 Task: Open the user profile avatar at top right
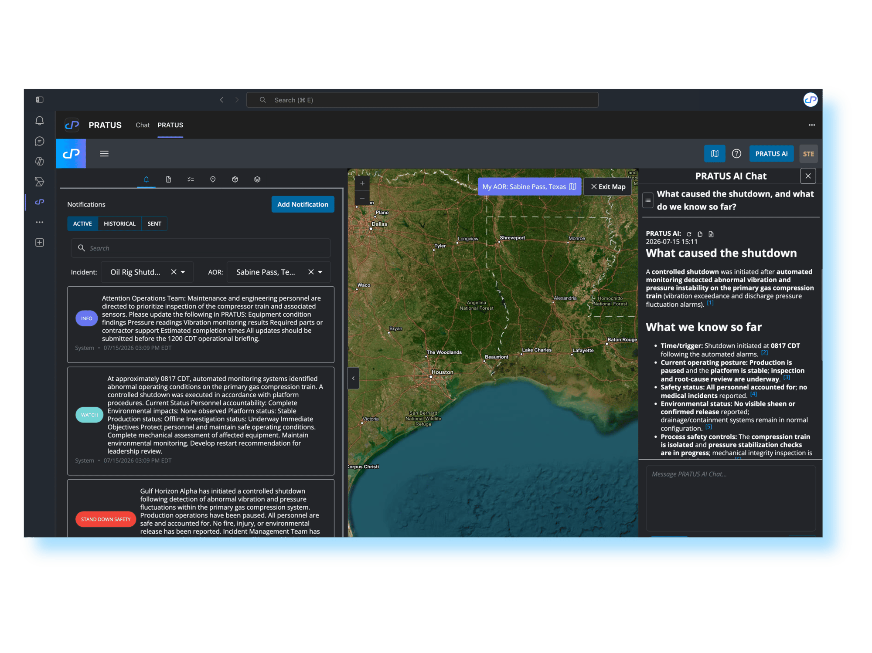click(x=810, y=100)
